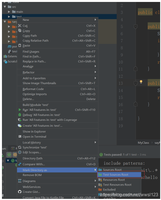Expand the main folder arrow
This screenshot has width=161, height=200.
coord(9,12)
